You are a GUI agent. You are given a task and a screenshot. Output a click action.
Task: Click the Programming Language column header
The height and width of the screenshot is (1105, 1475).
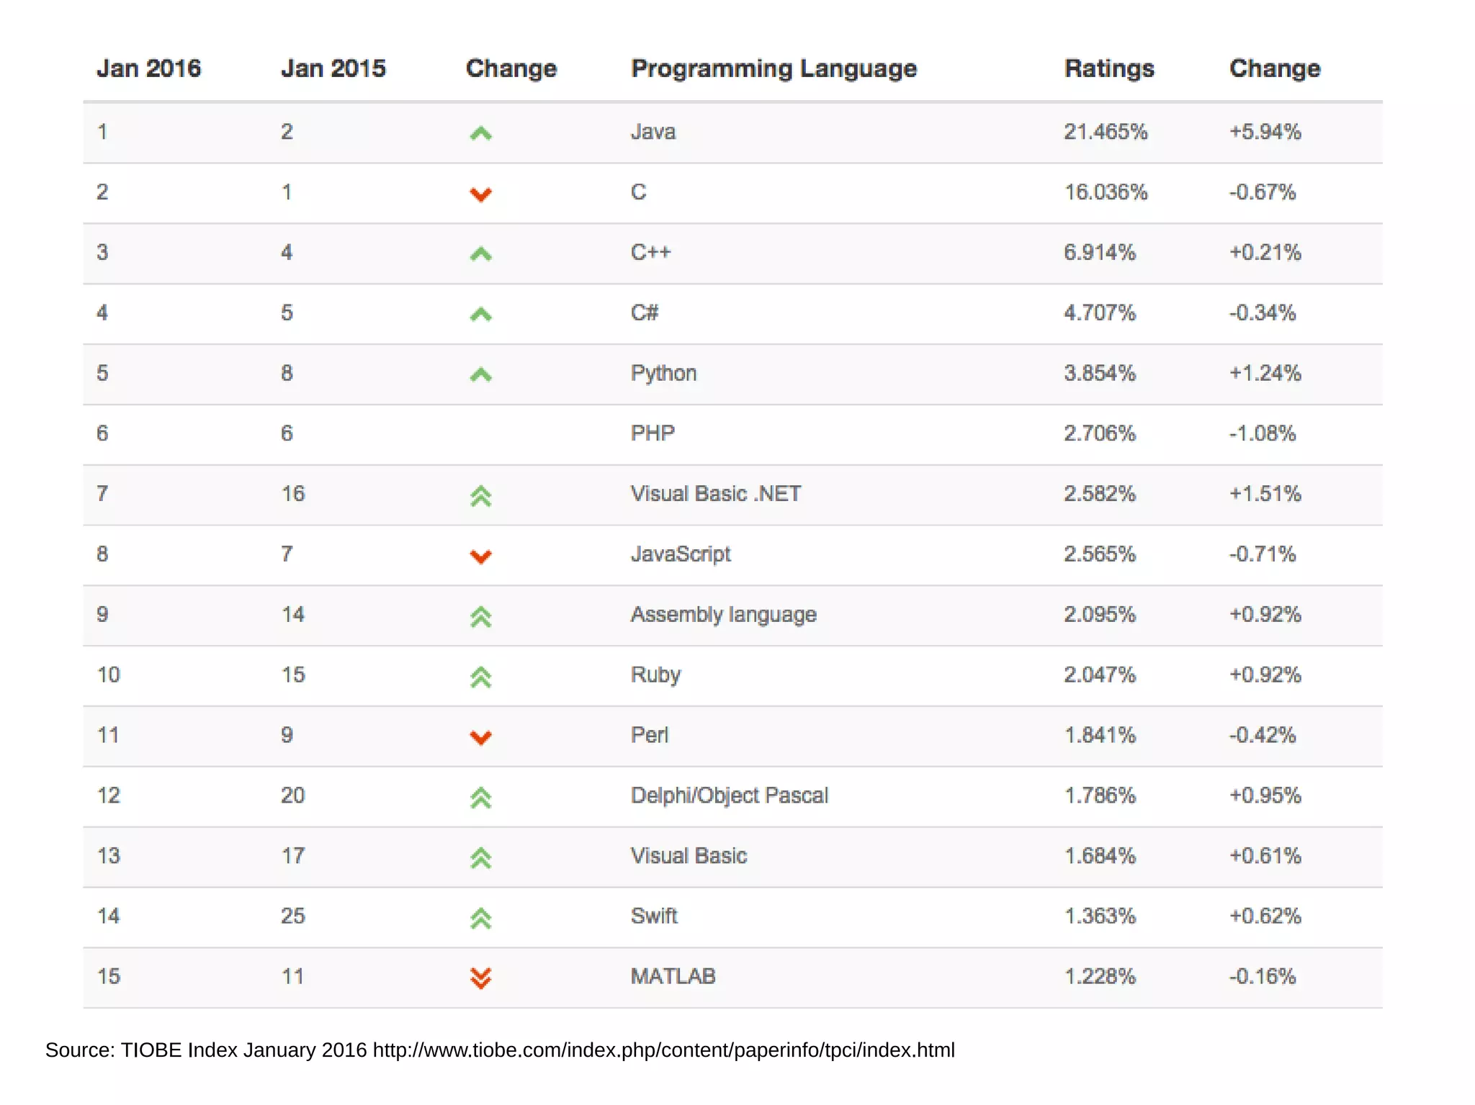pos(774,68)
